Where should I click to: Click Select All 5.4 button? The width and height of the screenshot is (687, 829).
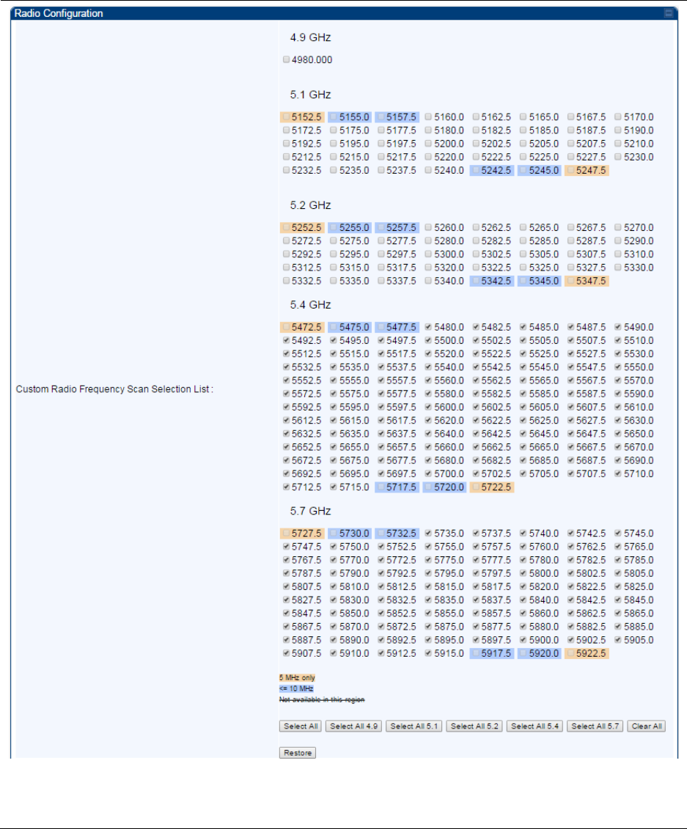534,726
